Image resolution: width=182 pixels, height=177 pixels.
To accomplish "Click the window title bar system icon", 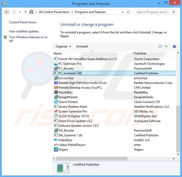I will (x=4, y=4).
